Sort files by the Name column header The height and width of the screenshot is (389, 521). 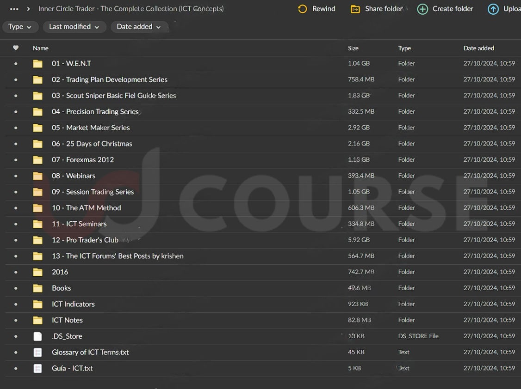(x=41, y=48)
